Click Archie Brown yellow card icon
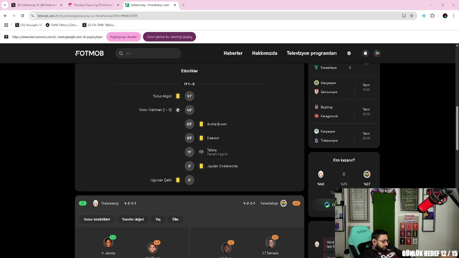This screenshot has width=459, height=258. point(201,124)
